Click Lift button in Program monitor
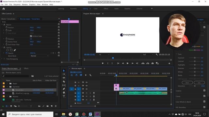The height and width of the screenshot is (117, 209). pos(143,63)
